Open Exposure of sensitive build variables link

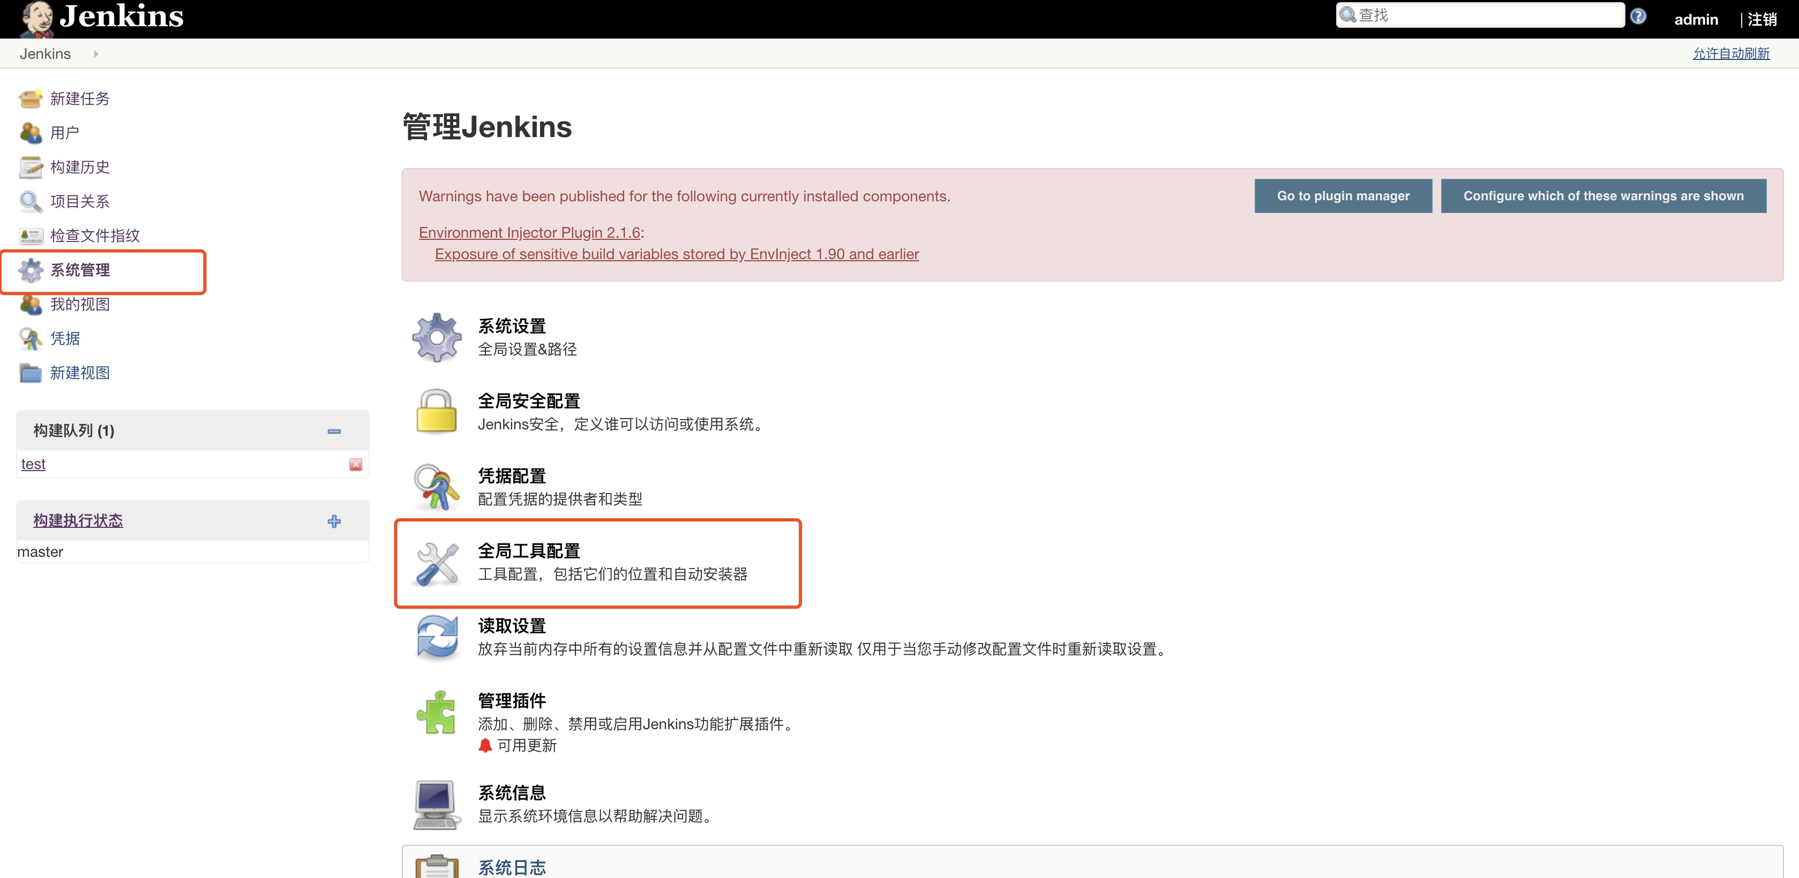(677, 254)
